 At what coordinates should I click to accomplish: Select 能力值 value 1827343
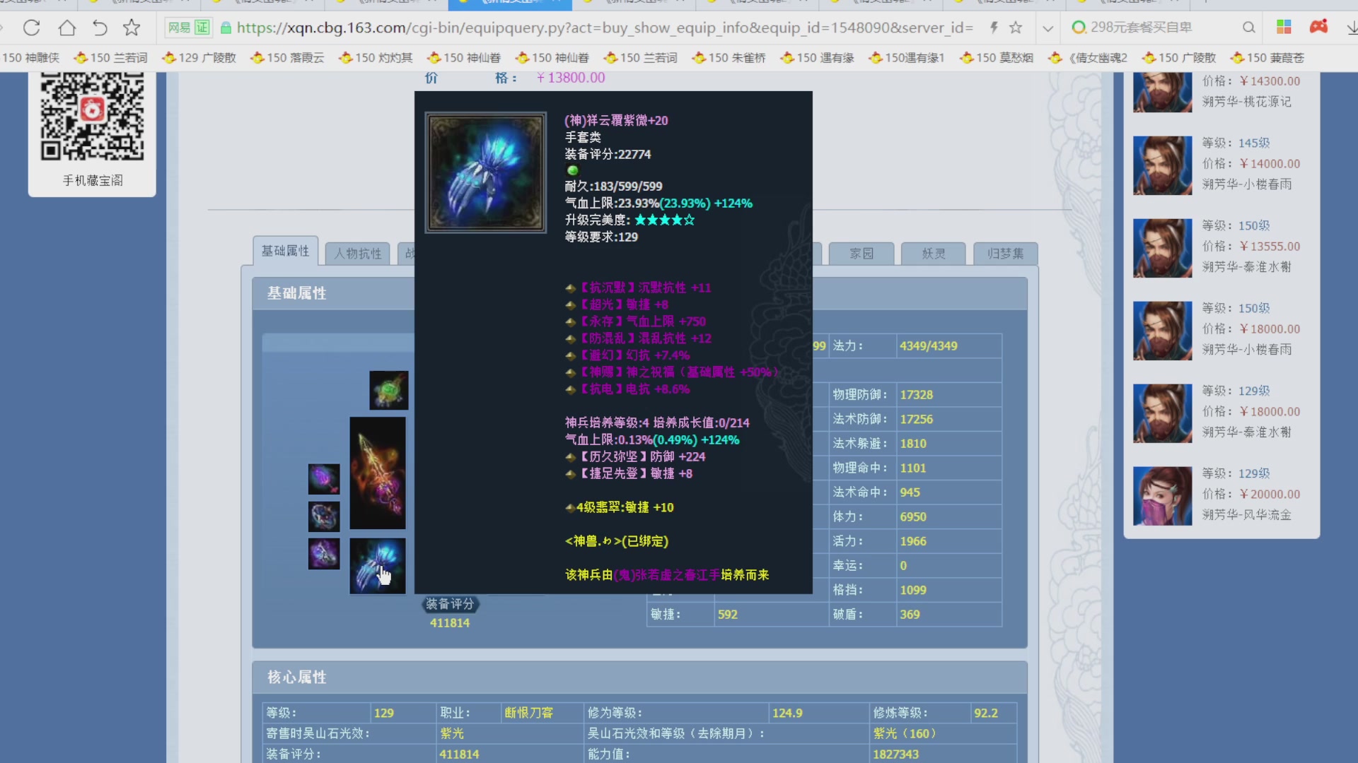coord(895,755)
